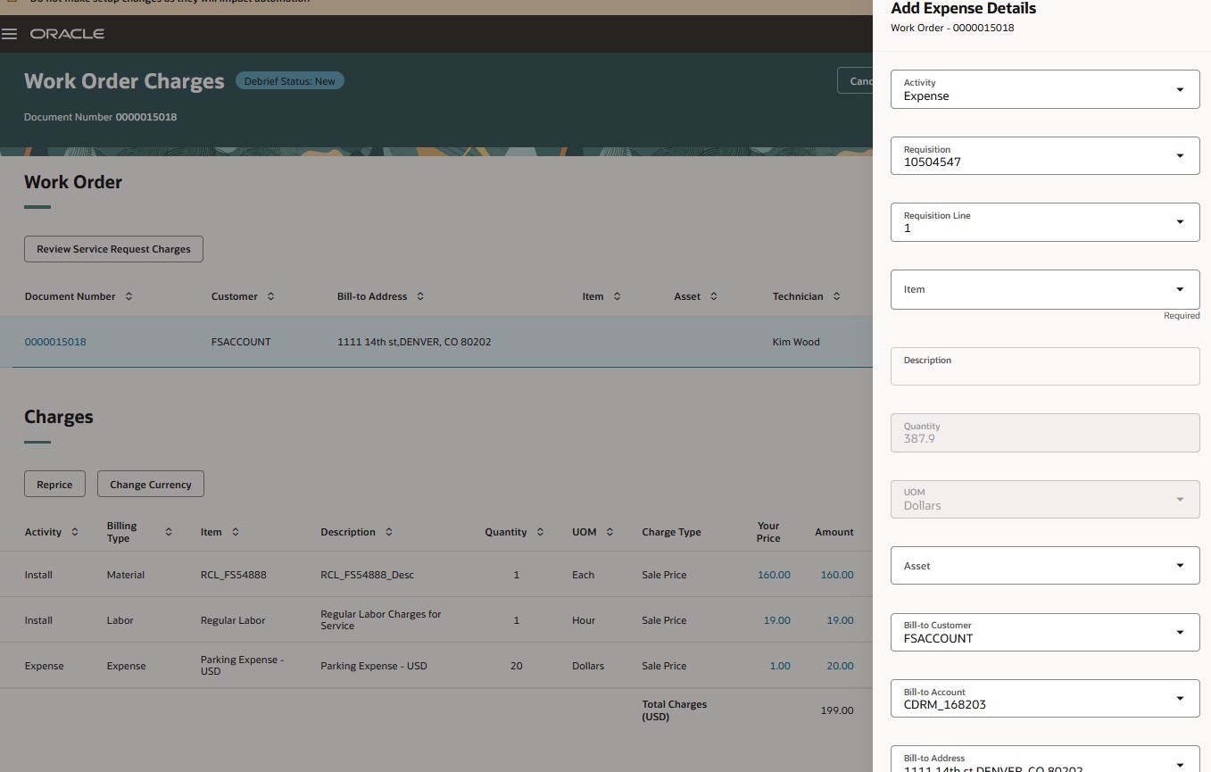Click the Change Currency button
The height and width of the screenshot is (772, 1211).
point(150,484)
